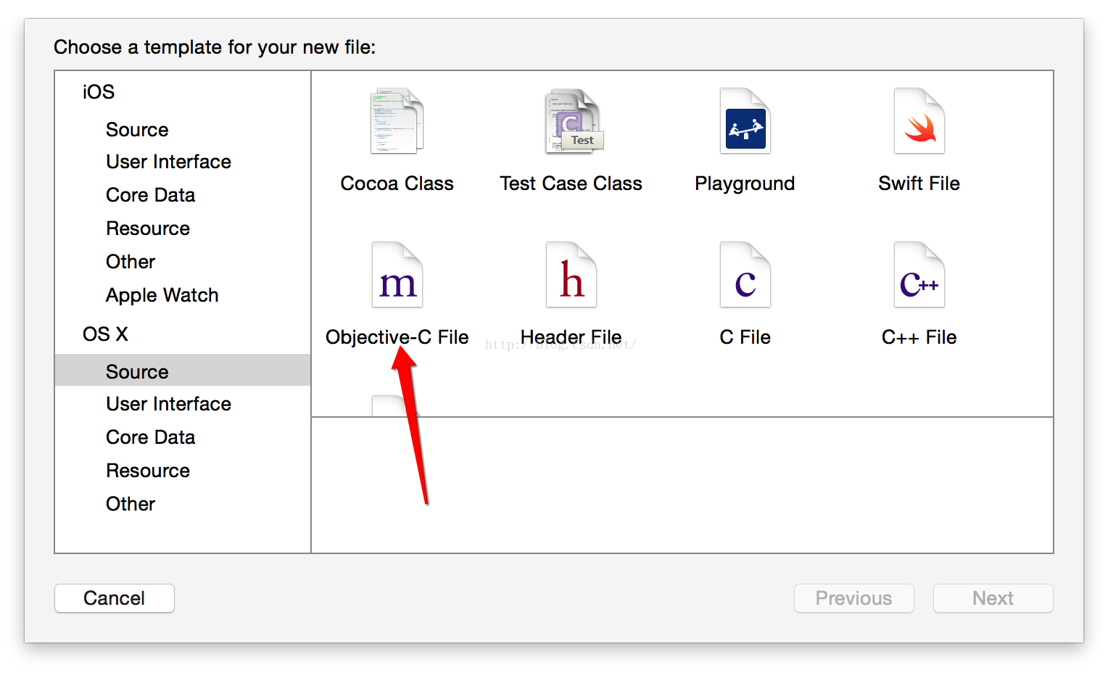Proceed with the Next button
1108x673 pixels.
point(993,598)
